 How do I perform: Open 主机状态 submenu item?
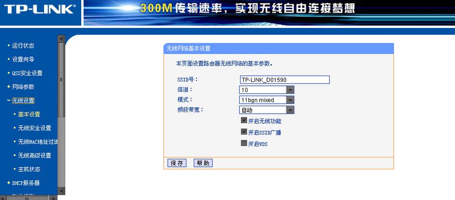click(29, 169)
